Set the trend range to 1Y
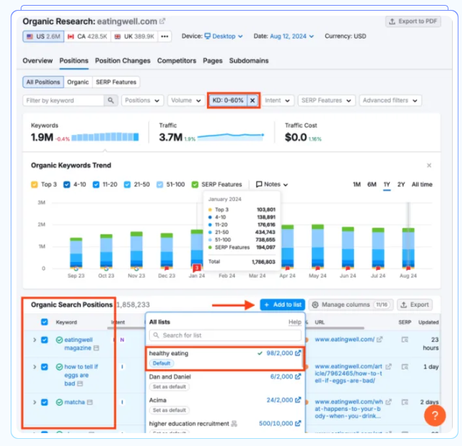Image resolution: width=462 pixels, height=446 pixels. 387,184
